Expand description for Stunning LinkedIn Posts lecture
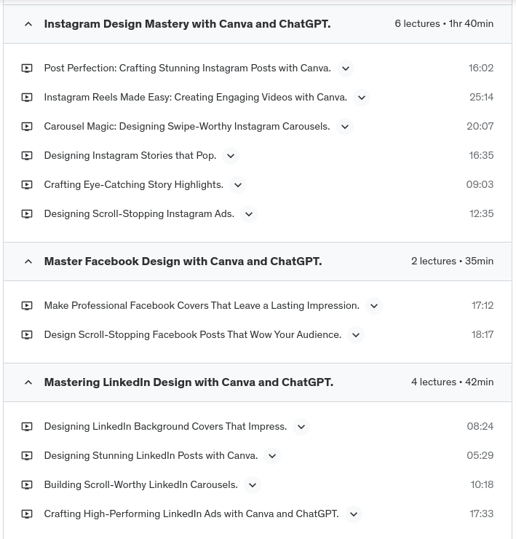 pos(272,456)
